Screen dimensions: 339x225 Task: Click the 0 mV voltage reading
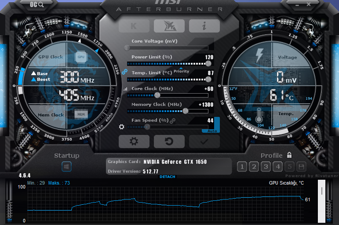pyautogui.click(x=287, y=77)
